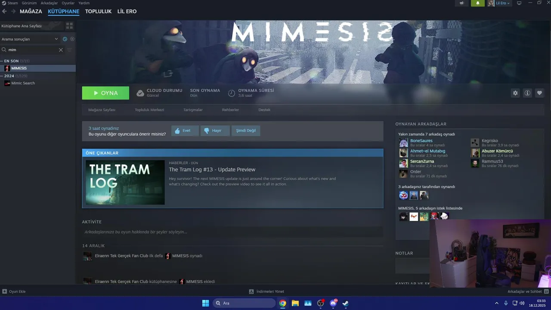Open the Yardım menu
Screen dimensions: 551x310
point(84,3)
